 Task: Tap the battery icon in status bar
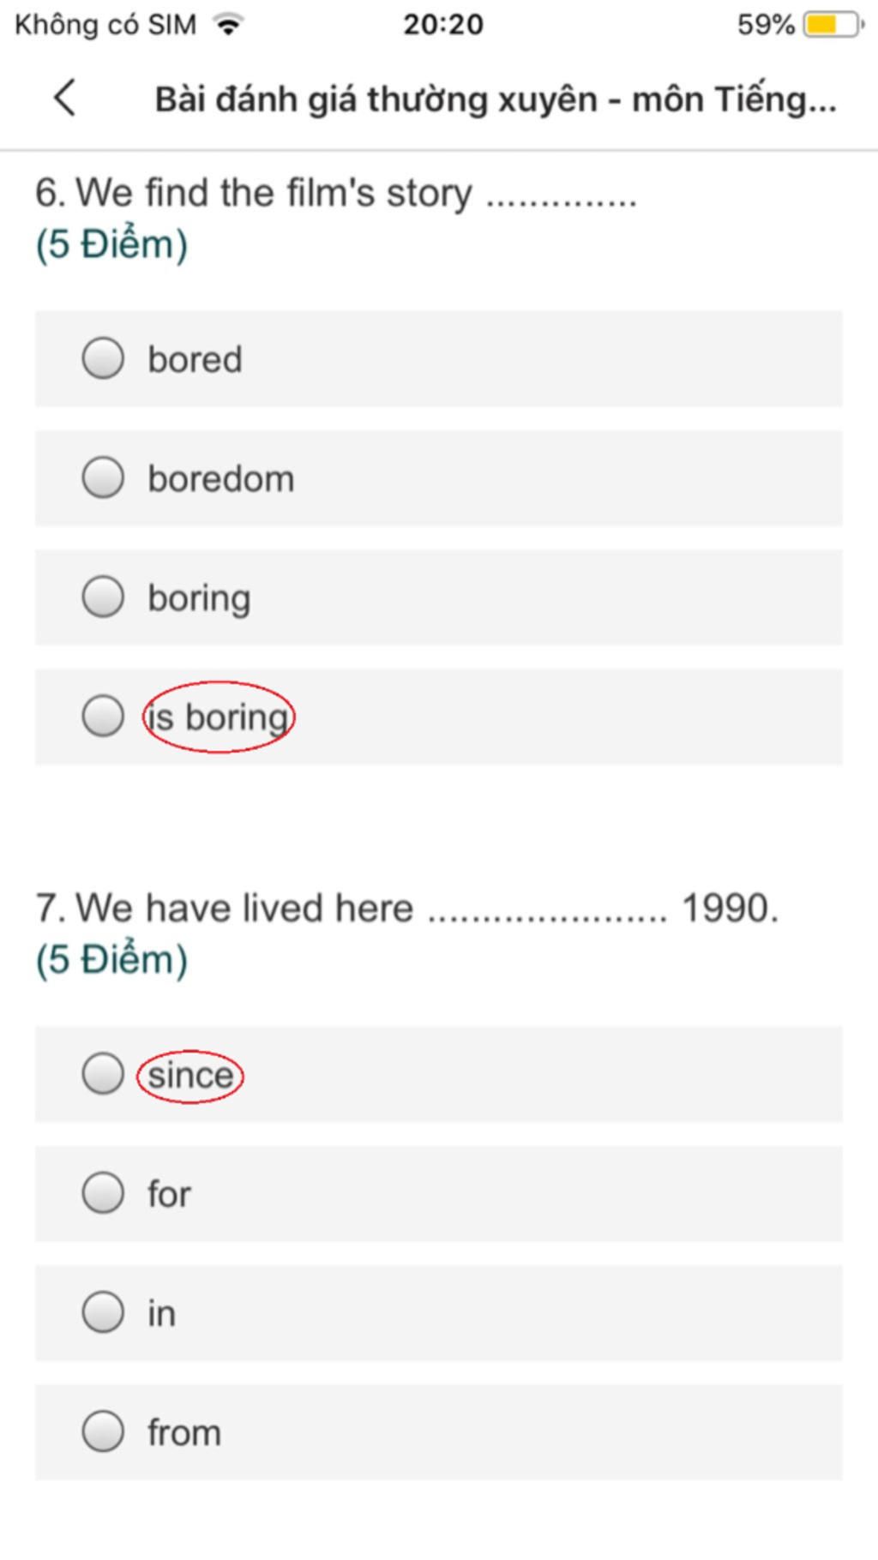pyautogui.click(x=832, y=25)
